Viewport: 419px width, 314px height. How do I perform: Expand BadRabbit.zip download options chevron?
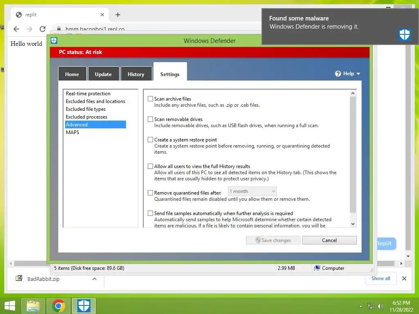tap(95, 279)
